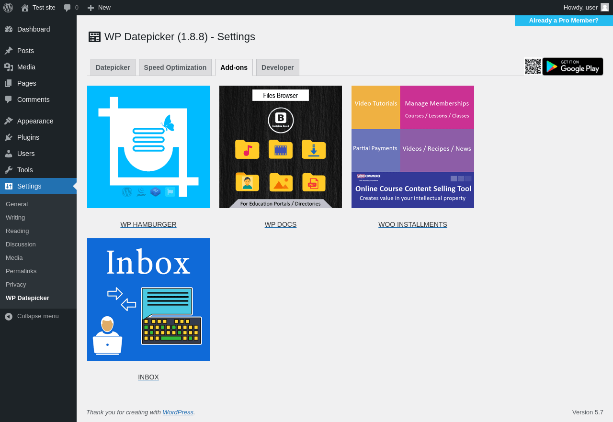Open the Developer tab
Image resolution: width=613 pixels, height=422 pixels.
pyautogui.click(x=278, y=67)
